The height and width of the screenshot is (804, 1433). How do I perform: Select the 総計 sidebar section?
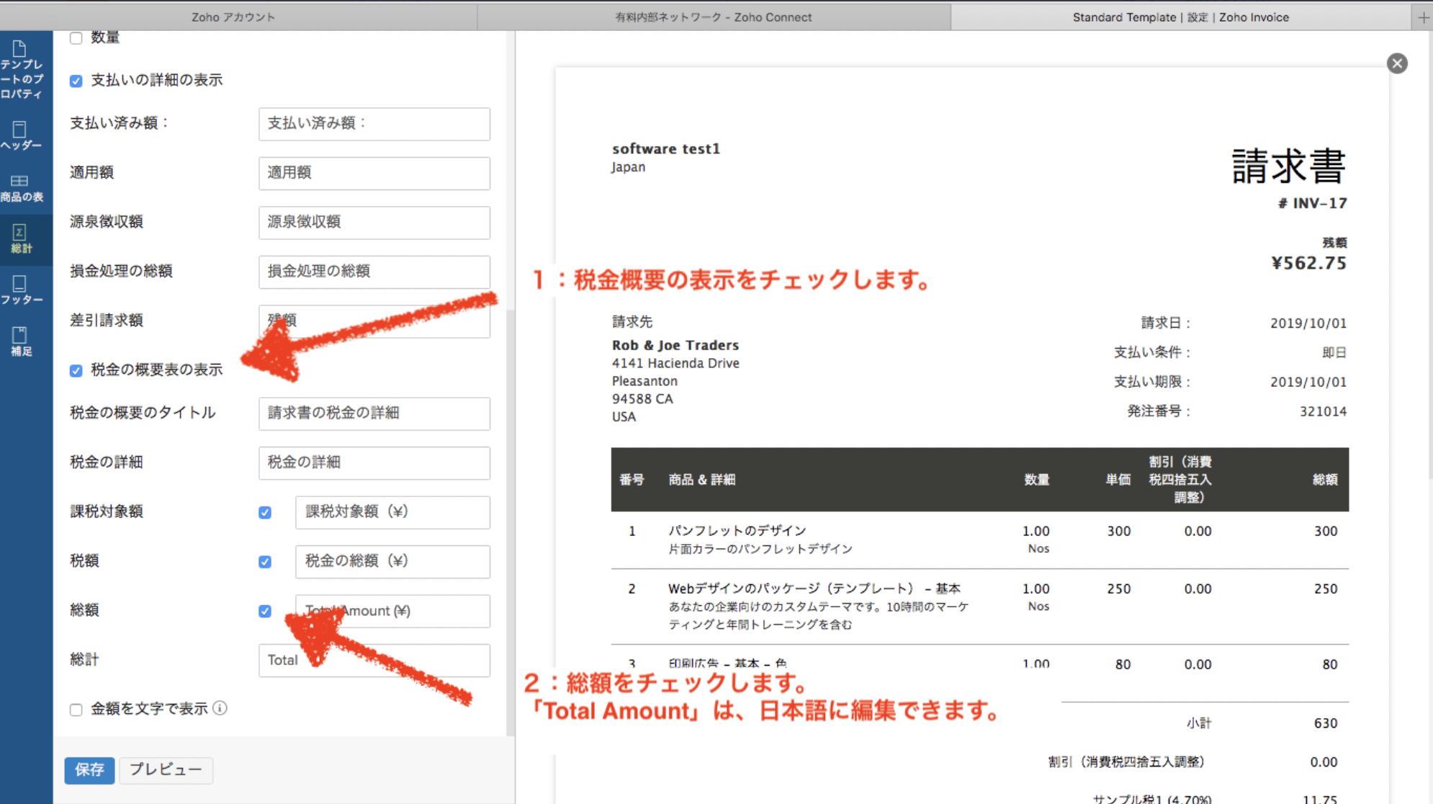[x=22, y=238]
